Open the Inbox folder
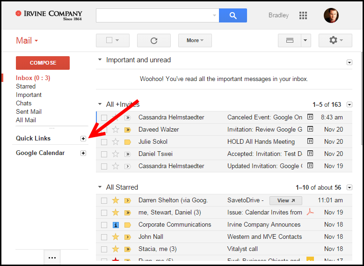This screenshot has height=266, width=364. click(x=33, y=78)
